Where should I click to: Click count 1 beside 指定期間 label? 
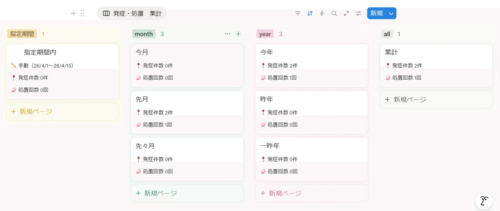pyautogui.click(x=43, y=34)
